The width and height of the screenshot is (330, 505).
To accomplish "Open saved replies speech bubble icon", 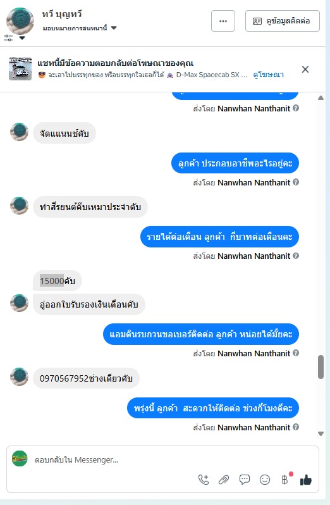I will click(x=245, y=480).
